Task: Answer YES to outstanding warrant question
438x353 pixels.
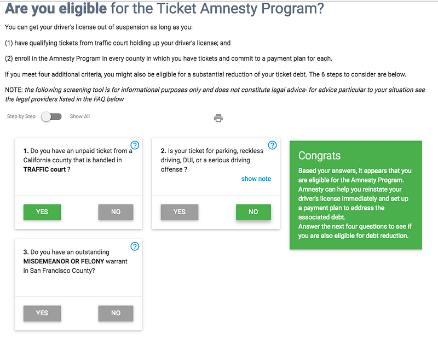Action: point(42,313)
